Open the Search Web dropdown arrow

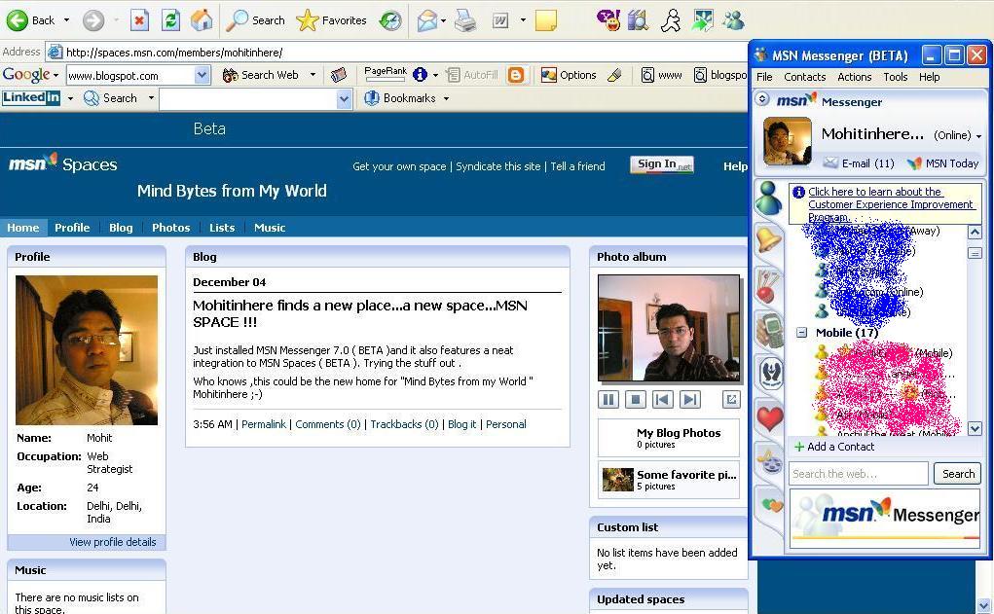click(313, 75)
